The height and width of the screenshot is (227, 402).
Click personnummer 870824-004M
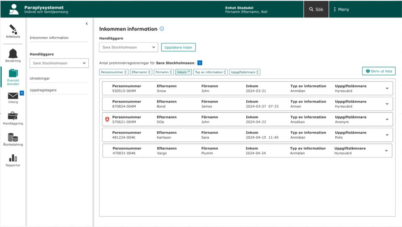[124, 107]
